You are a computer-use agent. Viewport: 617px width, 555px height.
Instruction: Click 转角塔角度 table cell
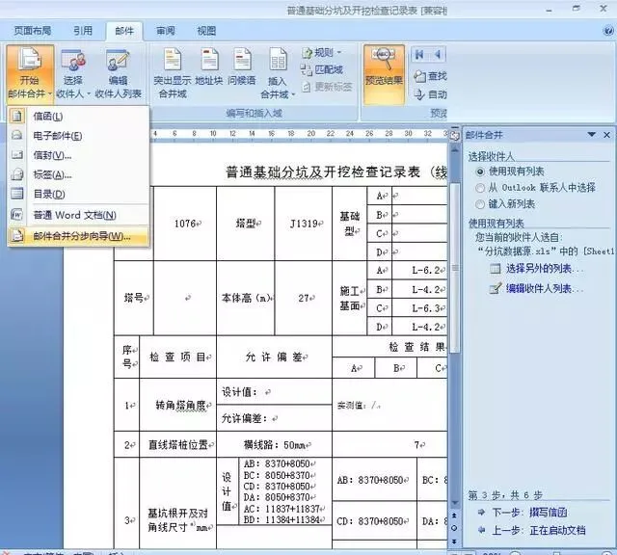point(177,405)
